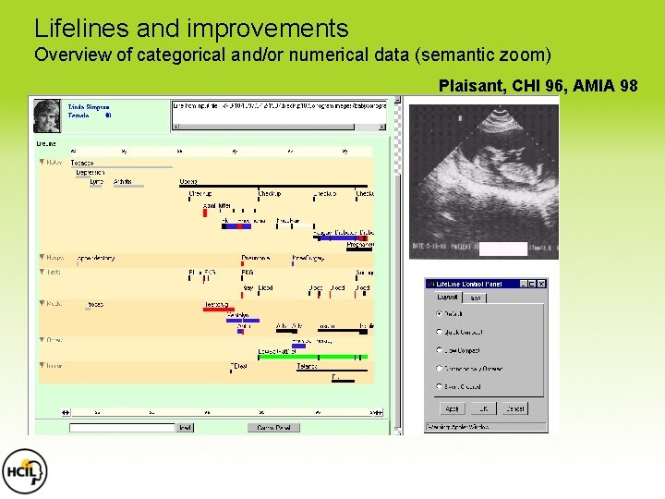The height and width of the screenshot is (499, 665).
Task: Click the URL text in top box
Action: [279, 105]
